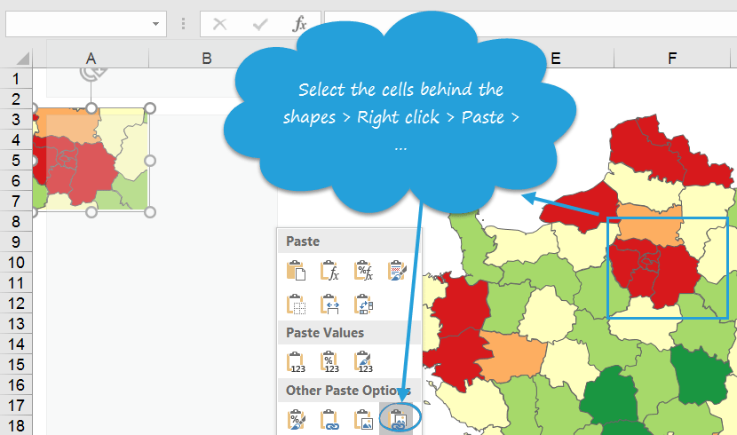Select row 1 header
The height and width of the screenshot is (435, 737).
point(16,78)
